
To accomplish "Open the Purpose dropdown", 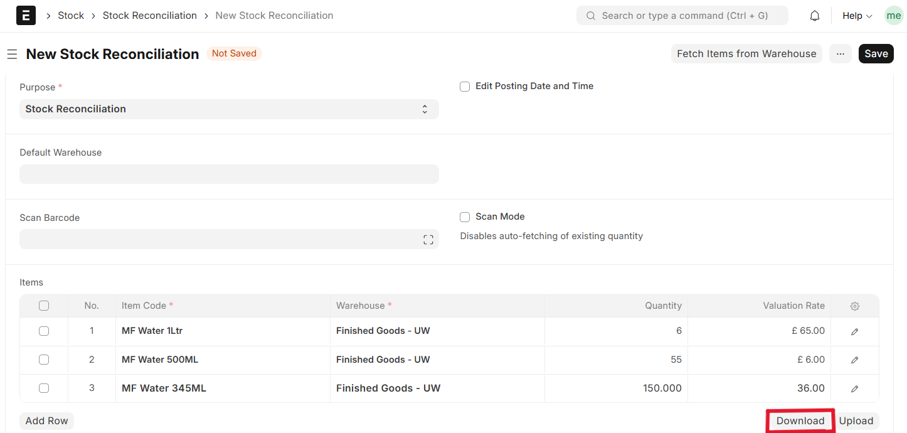I will point(229,109).
